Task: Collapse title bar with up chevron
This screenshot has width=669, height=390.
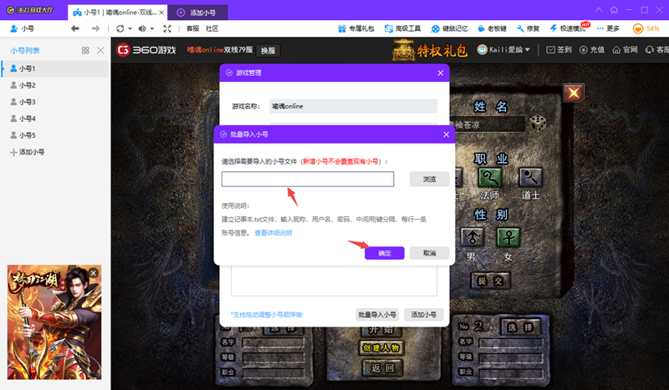Action: pyautogui.click(x=599, y=10)
